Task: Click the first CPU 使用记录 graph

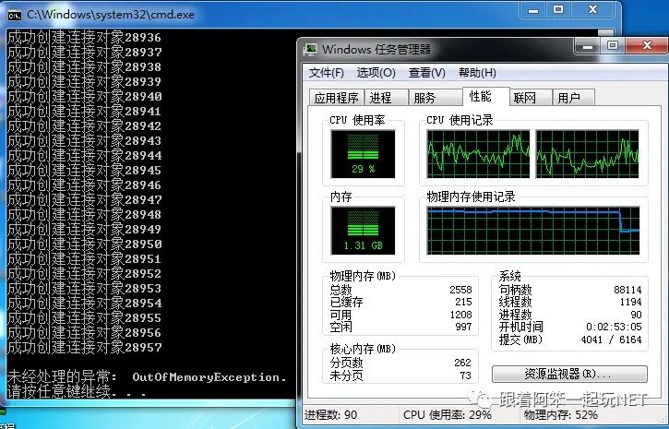Action: 478,154
